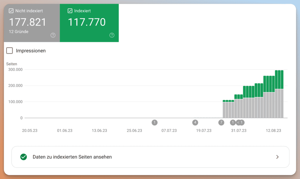Click annotation marker 1 right of marker 7
The height and width of the screenshot is (179, 300).
(x=233, y=122)
